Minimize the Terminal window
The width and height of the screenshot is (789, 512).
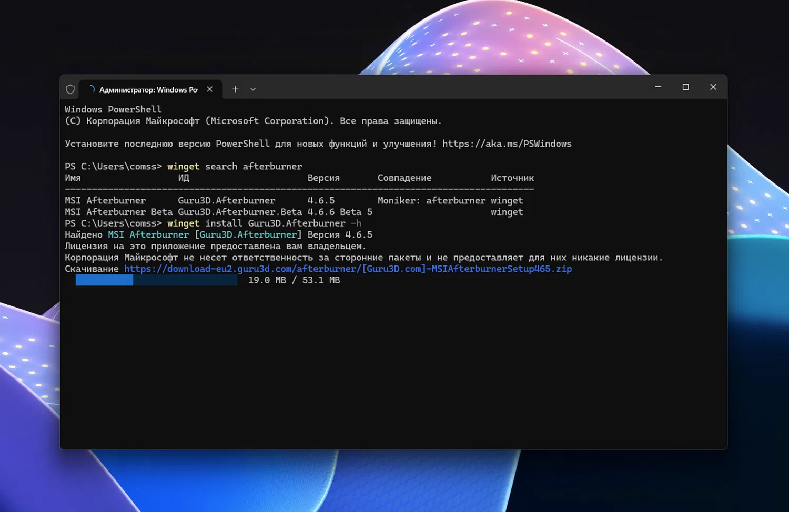click(658, 87)
